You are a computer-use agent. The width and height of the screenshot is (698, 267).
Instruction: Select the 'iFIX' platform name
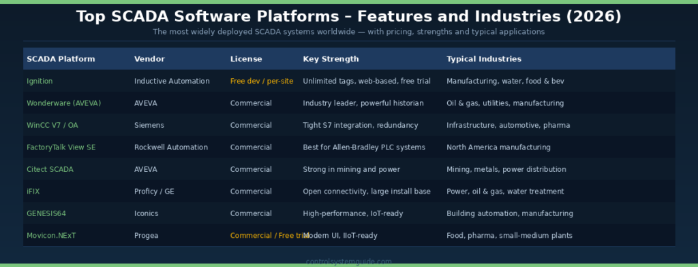click(33, 192)
